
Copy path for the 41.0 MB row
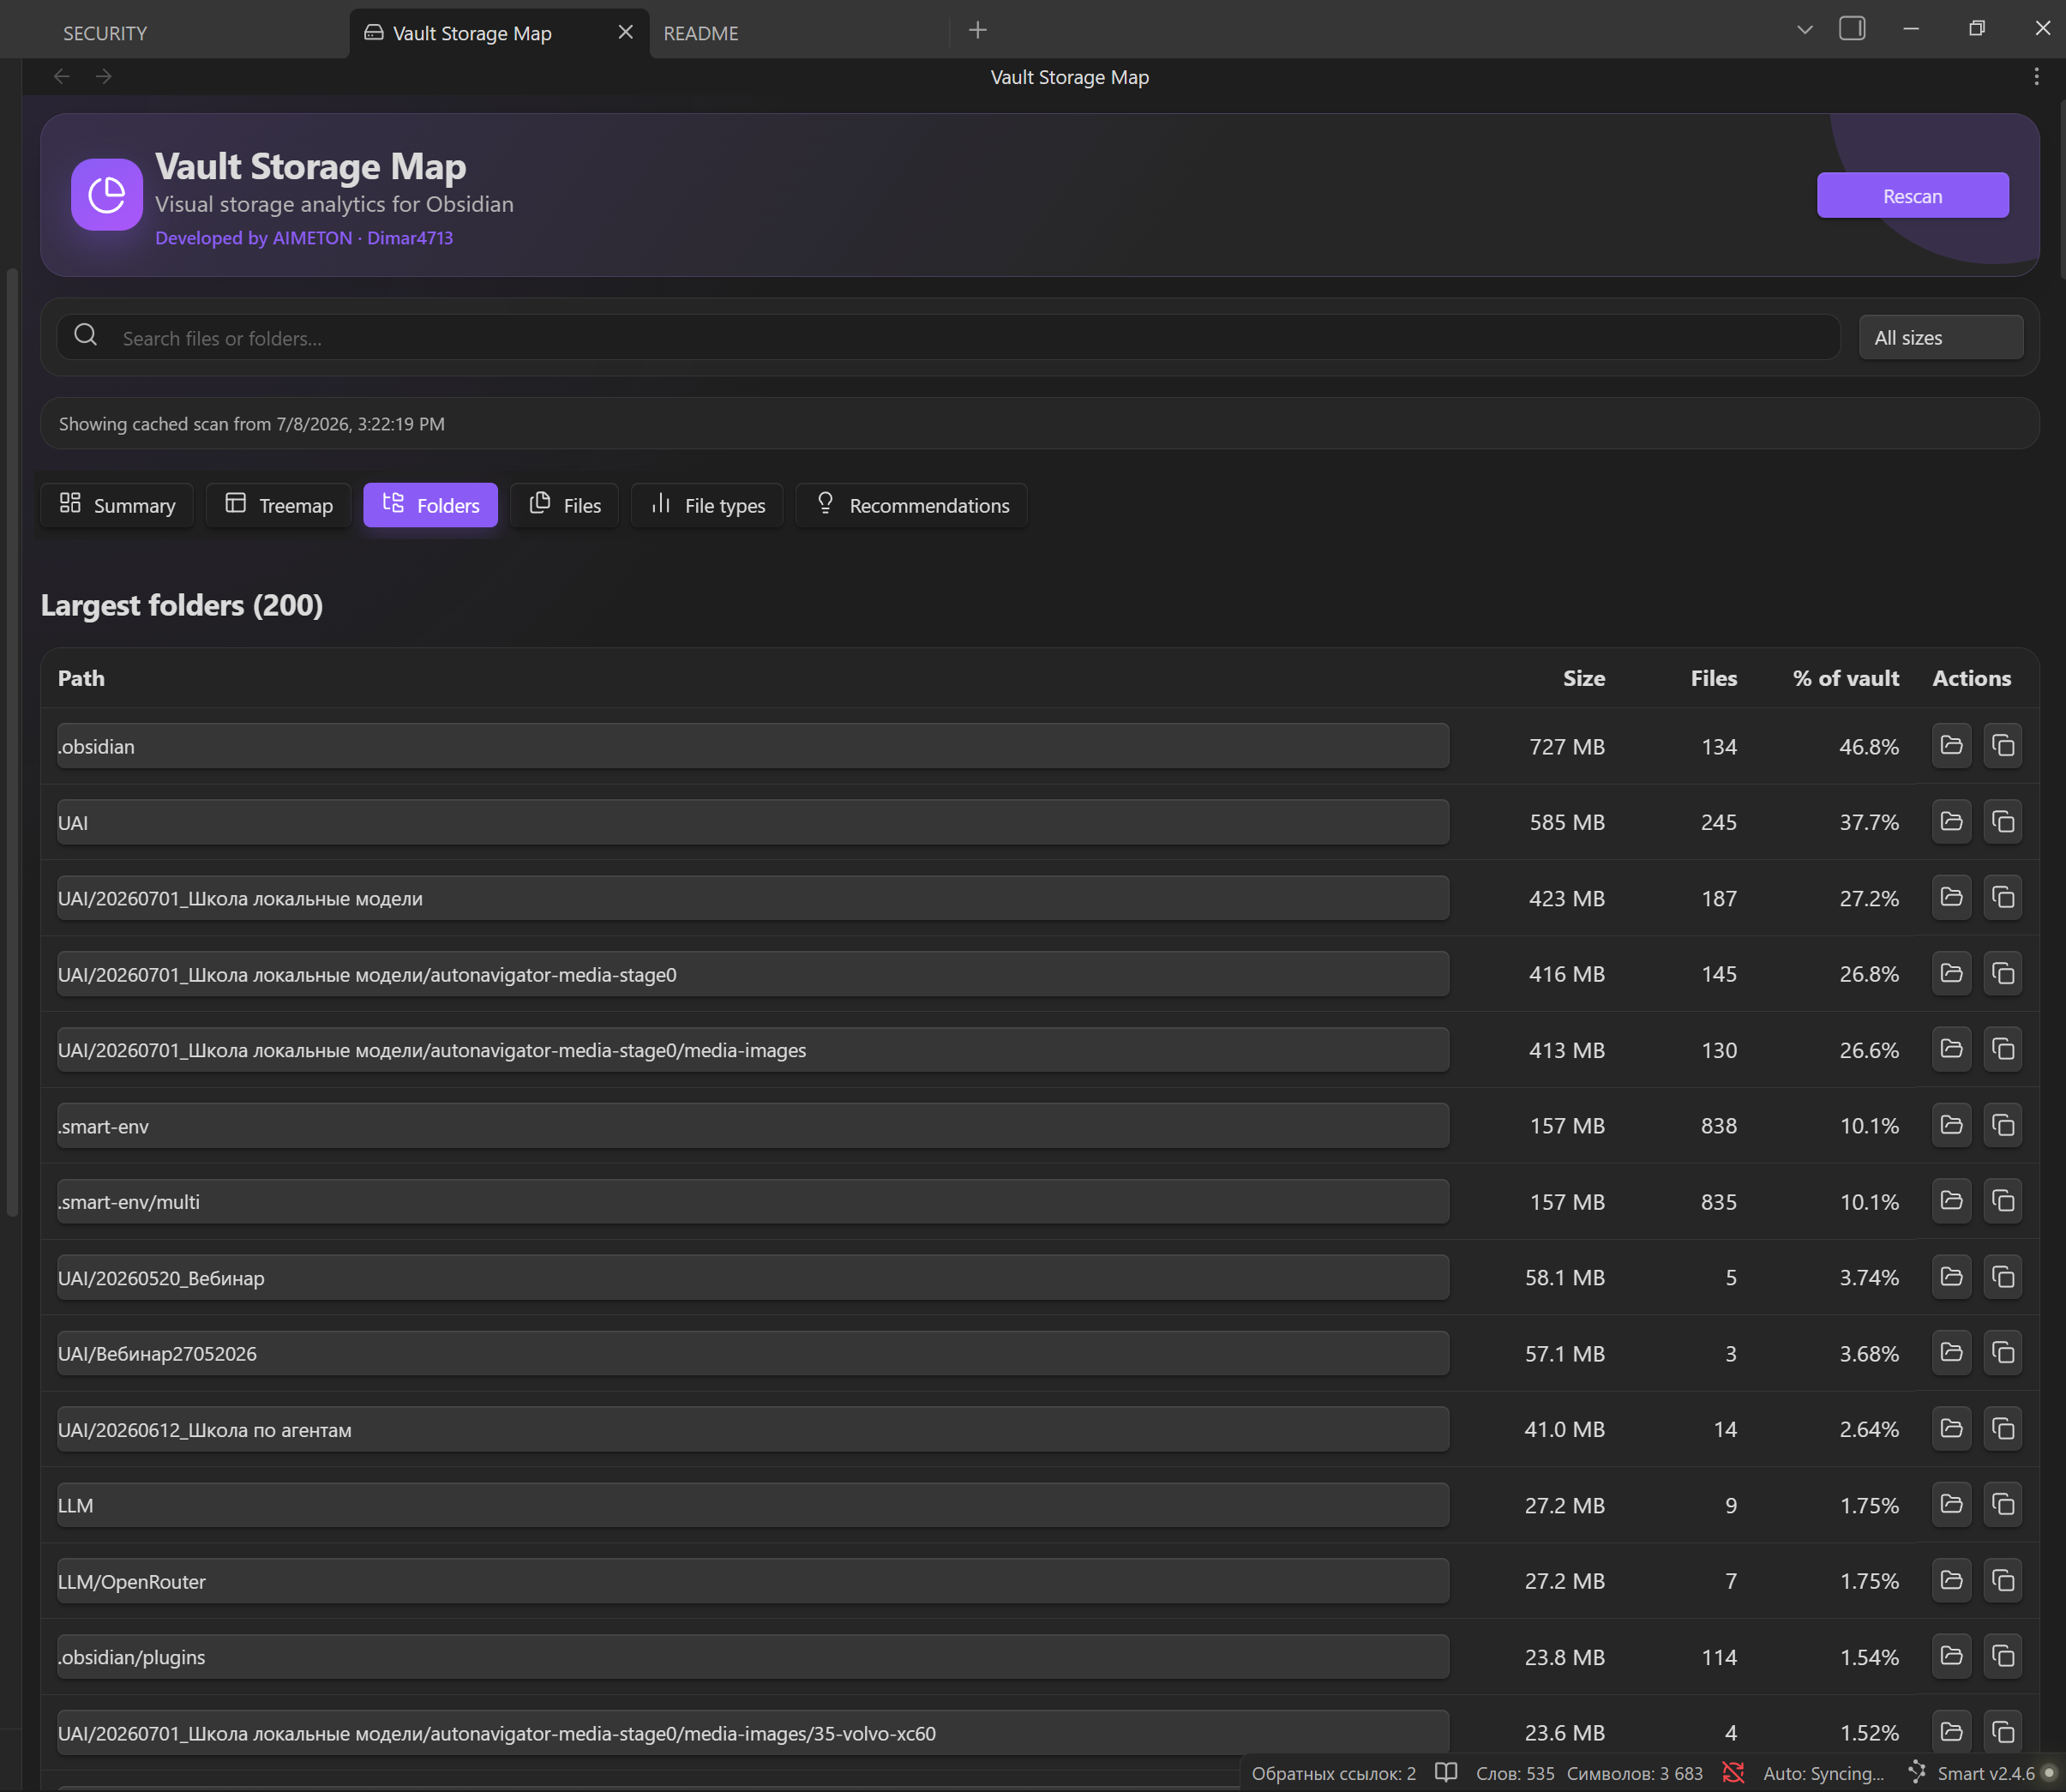coord(2003,1429)
